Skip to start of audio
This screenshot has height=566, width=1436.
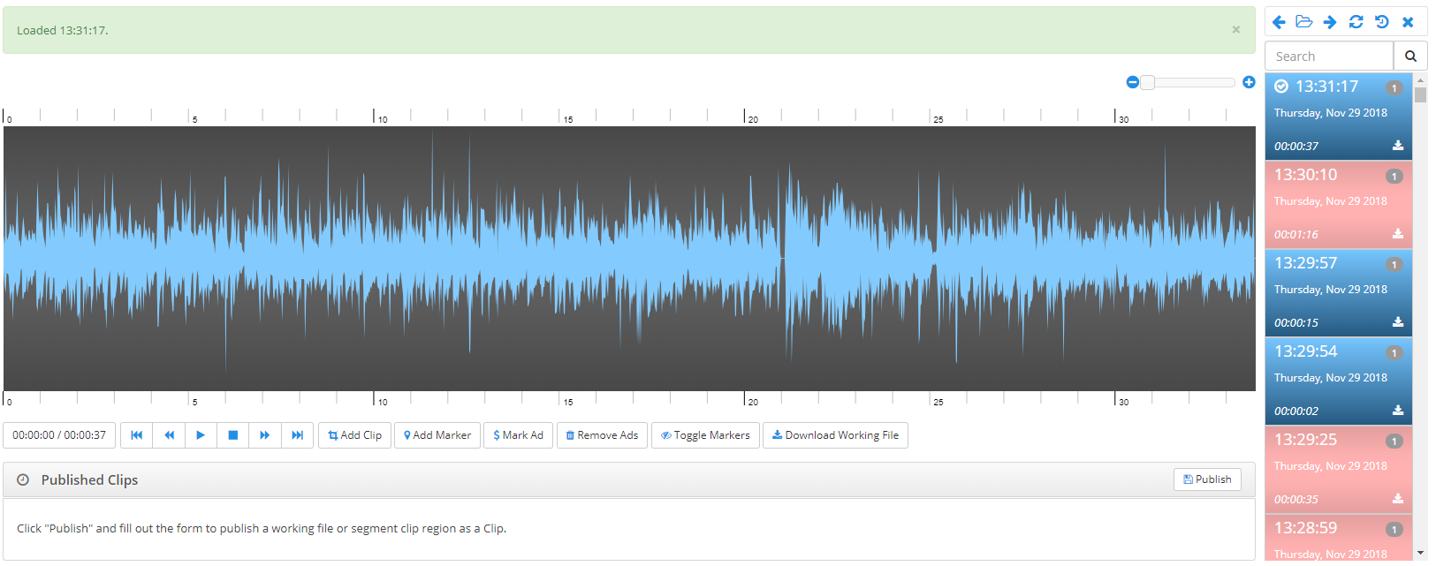pos(136,435)
